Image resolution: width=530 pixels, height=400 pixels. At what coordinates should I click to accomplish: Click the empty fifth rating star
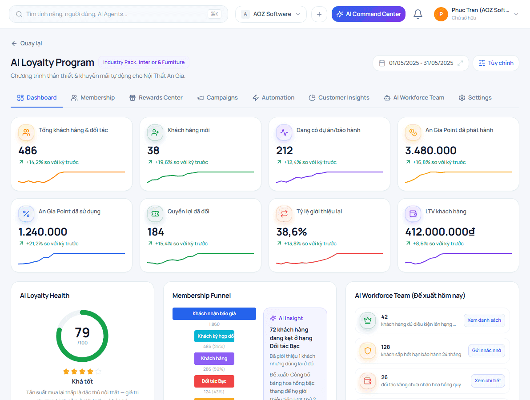tap(98, 372)
